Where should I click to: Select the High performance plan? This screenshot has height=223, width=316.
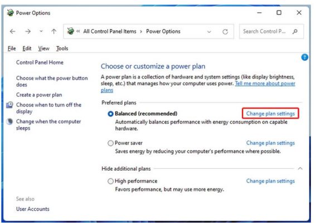(x=110, y=181)
